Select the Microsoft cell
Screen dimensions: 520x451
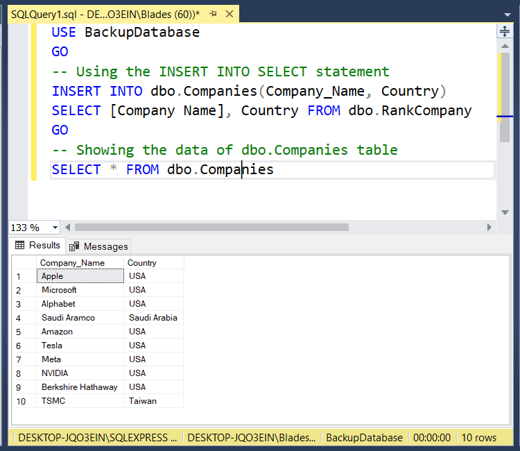[x=80, y=290]
